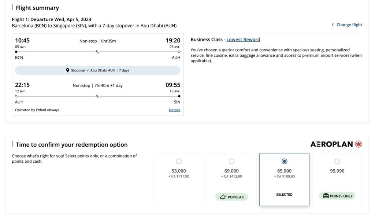Select the 69,000 points redemption option
The width and height of the screenshot is (375, 214).
pos(231,161)
